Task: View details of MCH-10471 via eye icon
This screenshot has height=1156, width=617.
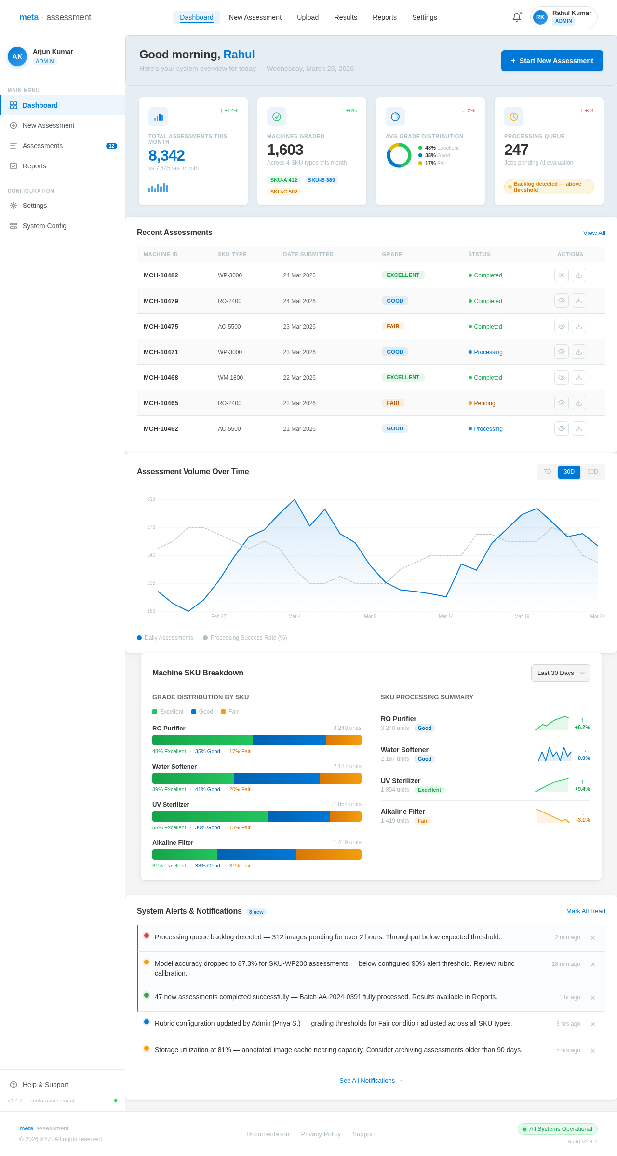Action: tap(562, 352)
